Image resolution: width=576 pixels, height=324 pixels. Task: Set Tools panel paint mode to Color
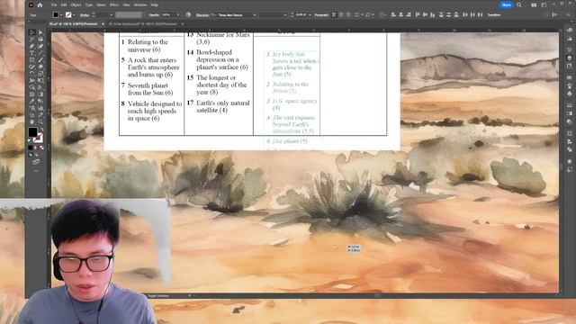pos(31,148)
